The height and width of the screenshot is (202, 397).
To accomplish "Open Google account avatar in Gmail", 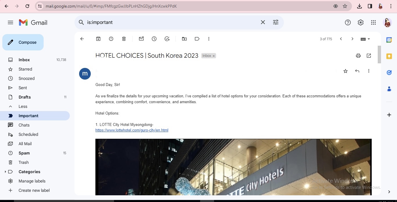I will [387, 22].
